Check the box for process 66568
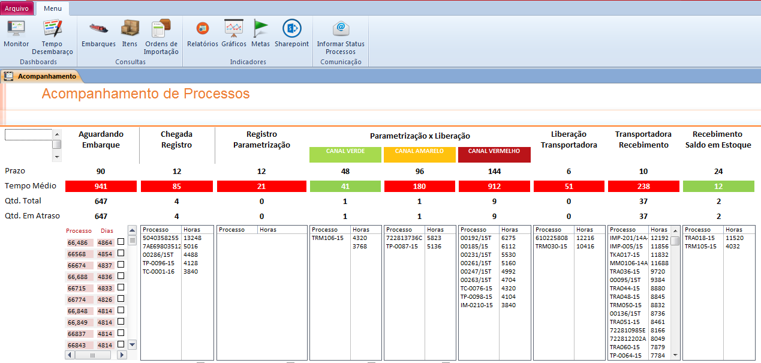 [x=121, y=253]
